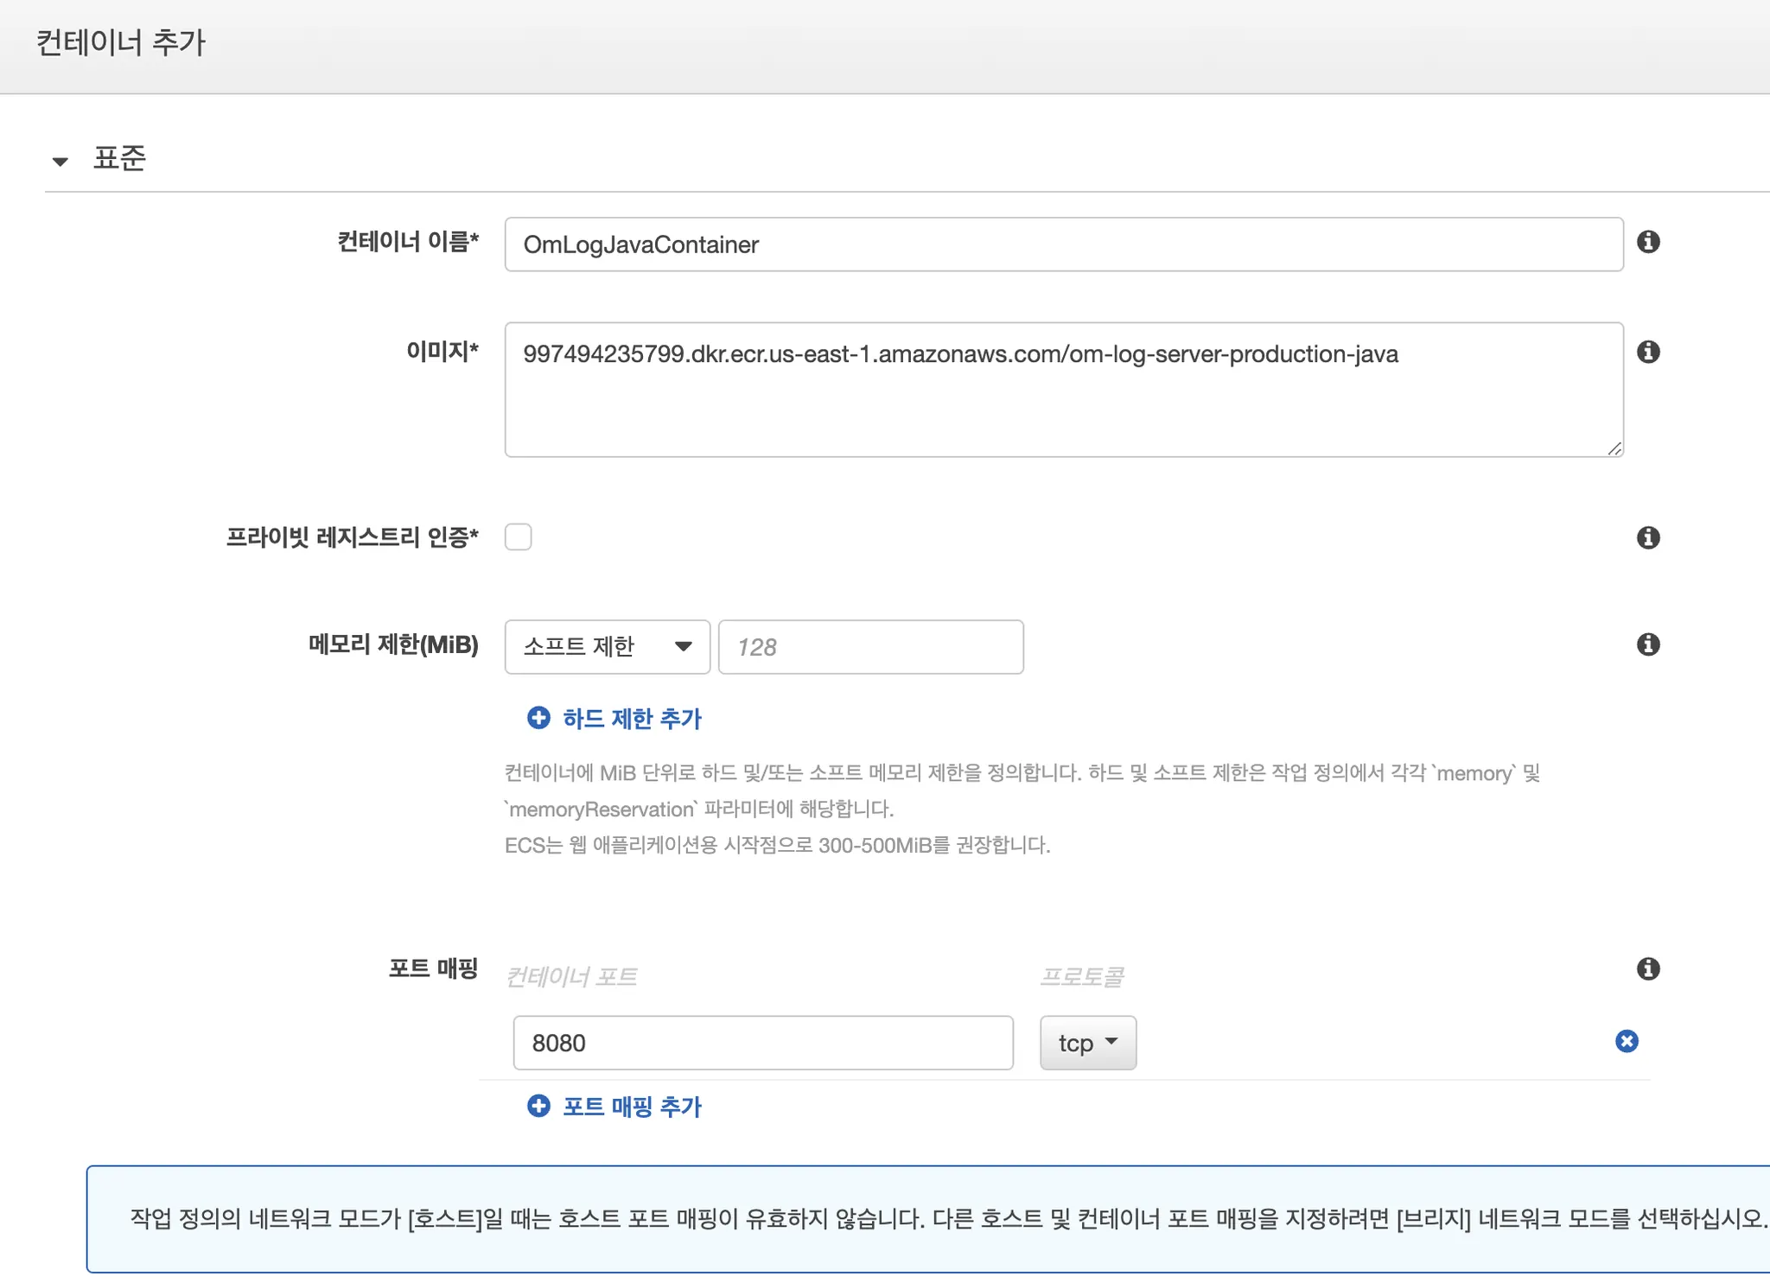Viewport: 1770px width, 1282px height.
Task: Focus the container name OmLogJavaContainer field
Action: click(x=1063, y=244)
